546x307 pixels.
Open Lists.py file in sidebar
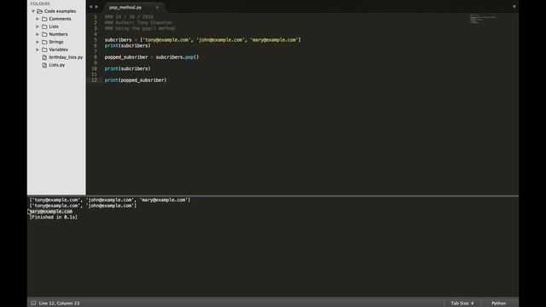click(x=57, y=65)
